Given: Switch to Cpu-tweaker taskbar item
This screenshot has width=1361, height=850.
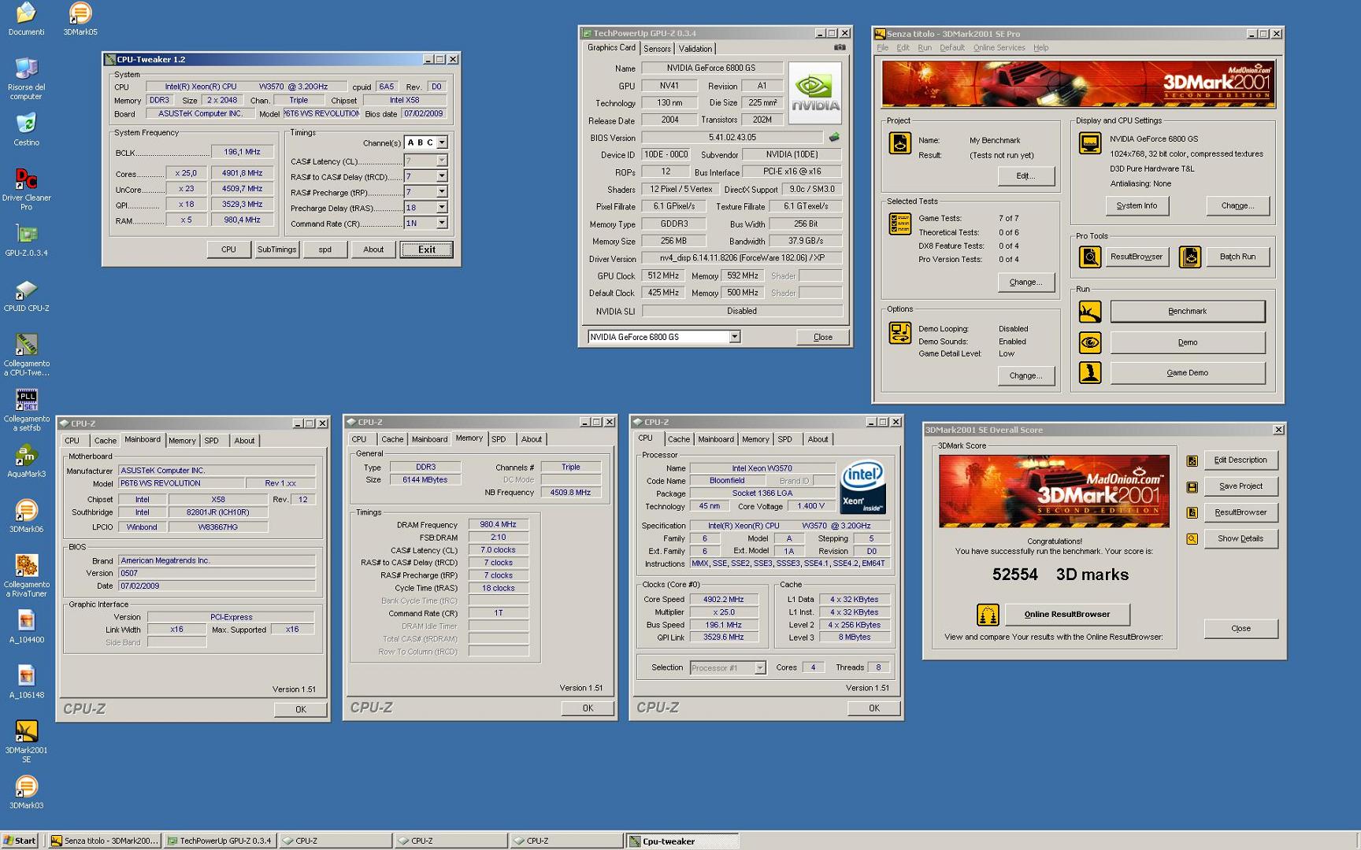Looking at the screenshot, I should click(x=682, y=841).
